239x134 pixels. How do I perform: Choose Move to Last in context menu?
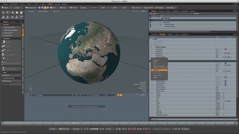(x=157, y=75)
